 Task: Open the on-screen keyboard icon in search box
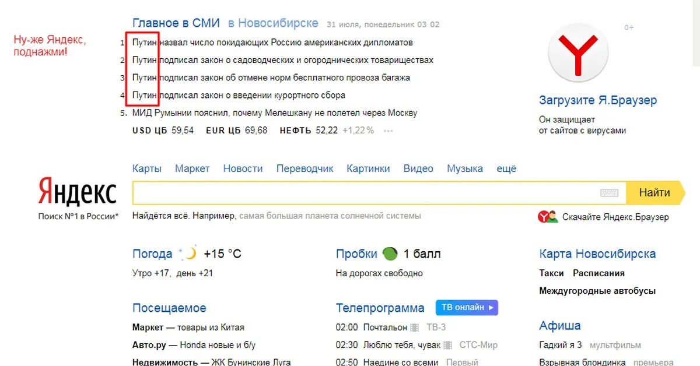click(609, 193)
